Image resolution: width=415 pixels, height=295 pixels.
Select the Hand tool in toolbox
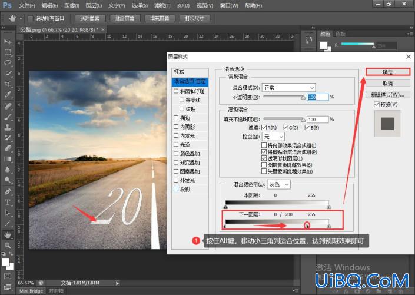[8, 235]
